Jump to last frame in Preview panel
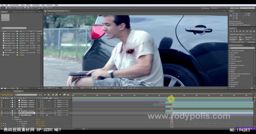This screenshot has height=134, width=256. [x=244, y=31]
